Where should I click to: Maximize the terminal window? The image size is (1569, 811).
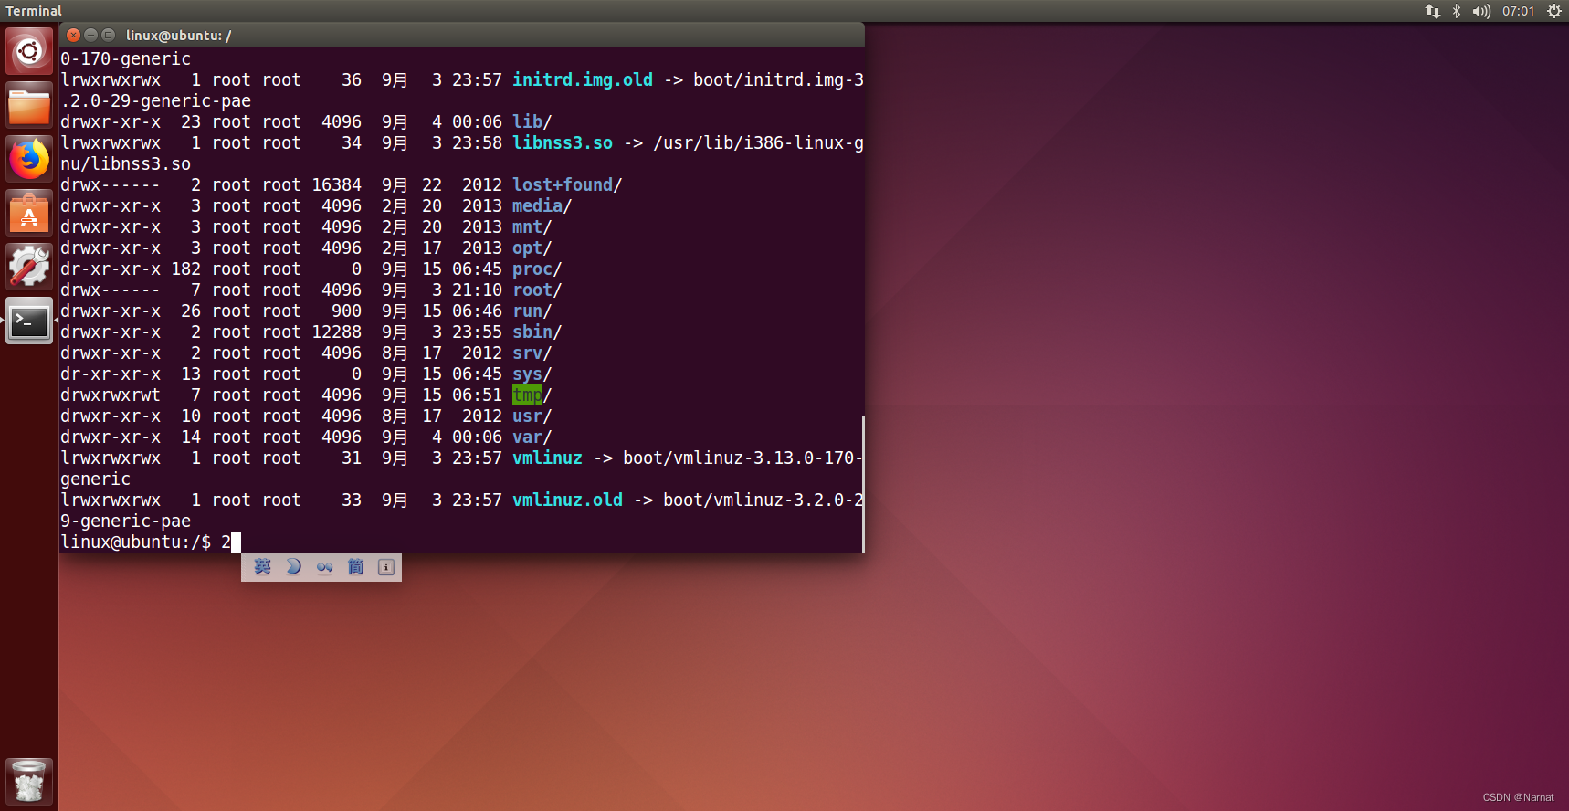(x=108, y=35)
